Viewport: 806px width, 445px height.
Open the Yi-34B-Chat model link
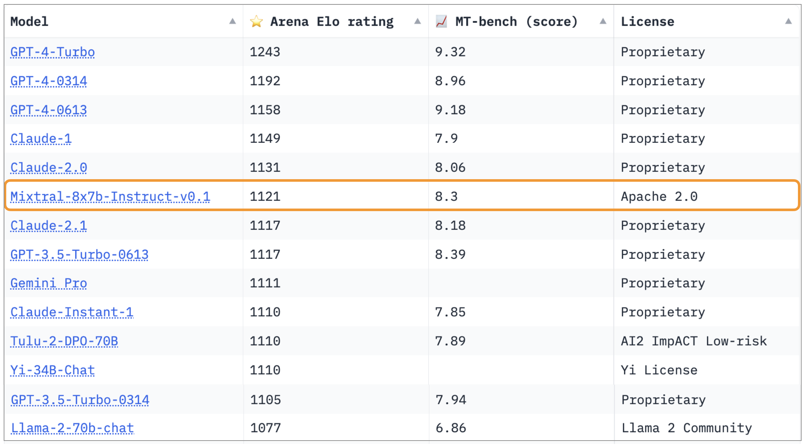[52, 370]
